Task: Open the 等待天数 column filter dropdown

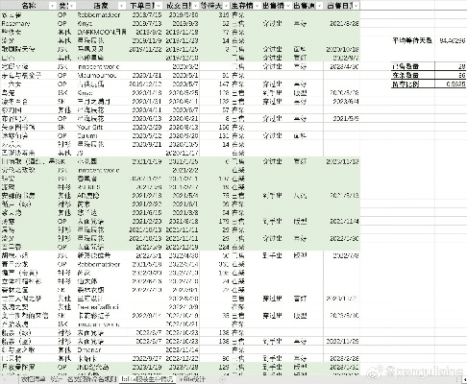Action: [x=227, y=6]
